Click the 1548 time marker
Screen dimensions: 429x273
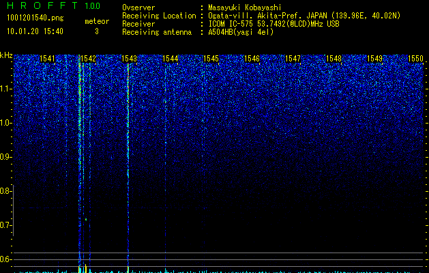334,59
